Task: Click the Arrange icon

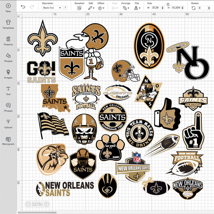Action: click(125, 8)
